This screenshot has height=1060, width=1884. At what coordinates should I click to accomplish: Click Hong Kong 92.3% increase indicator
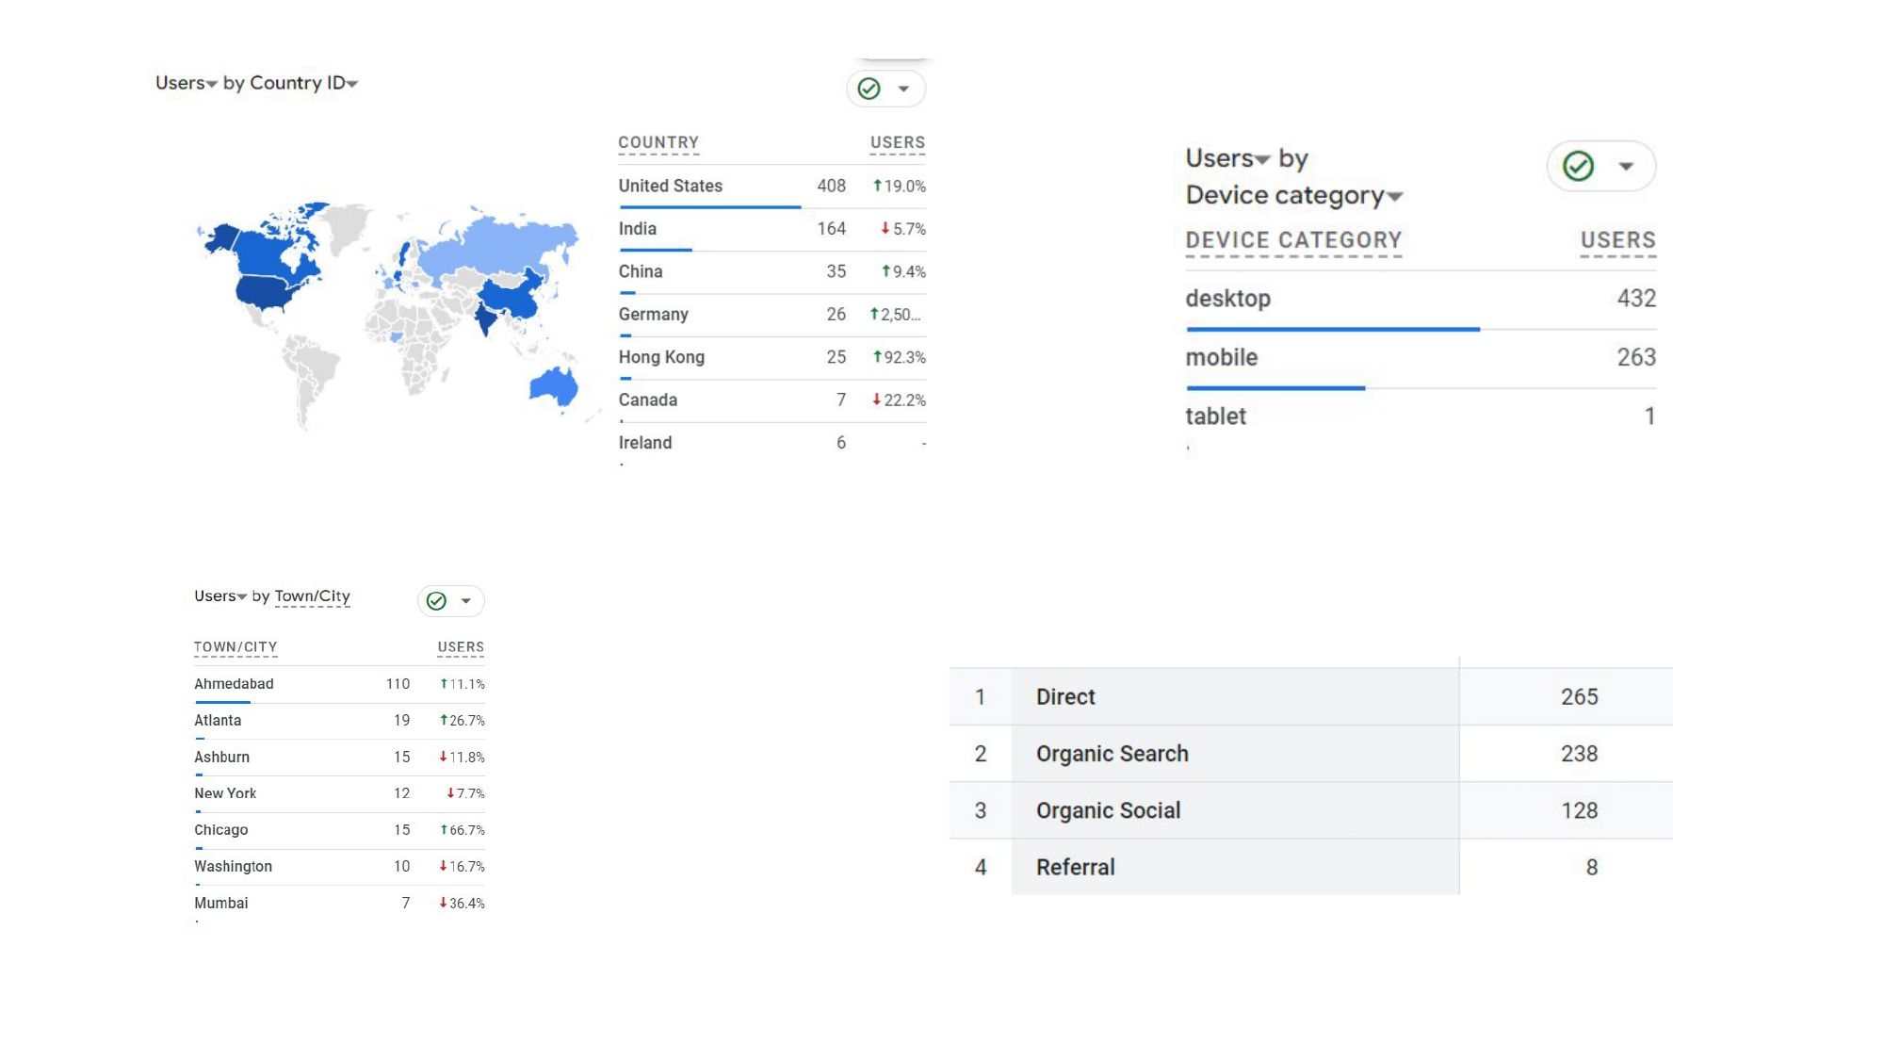point(899,358)
